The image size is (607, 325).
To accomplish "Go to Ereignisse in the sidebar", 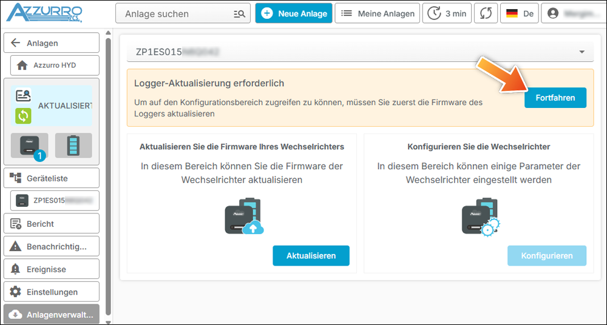I will click(51, 269).
